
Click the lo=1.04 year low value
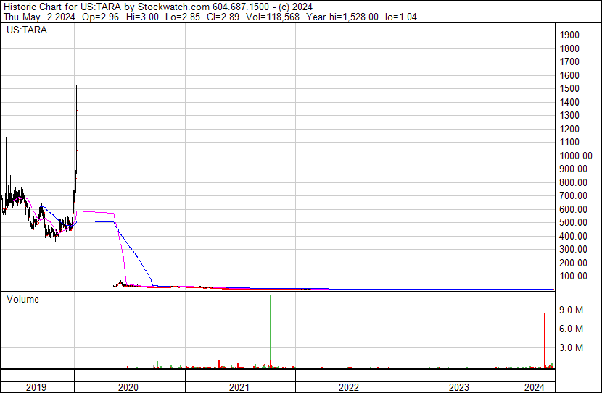click(x=401, y=17)
